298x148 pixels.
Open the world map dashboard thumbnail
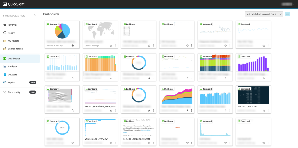pyautogui.click(x=100, y=30)
